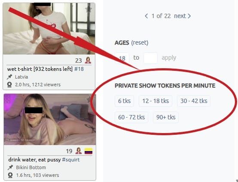The height and width of the screenshot is (182, 238).
Task: Focus the maximum age input field
Action: point(150,58)
